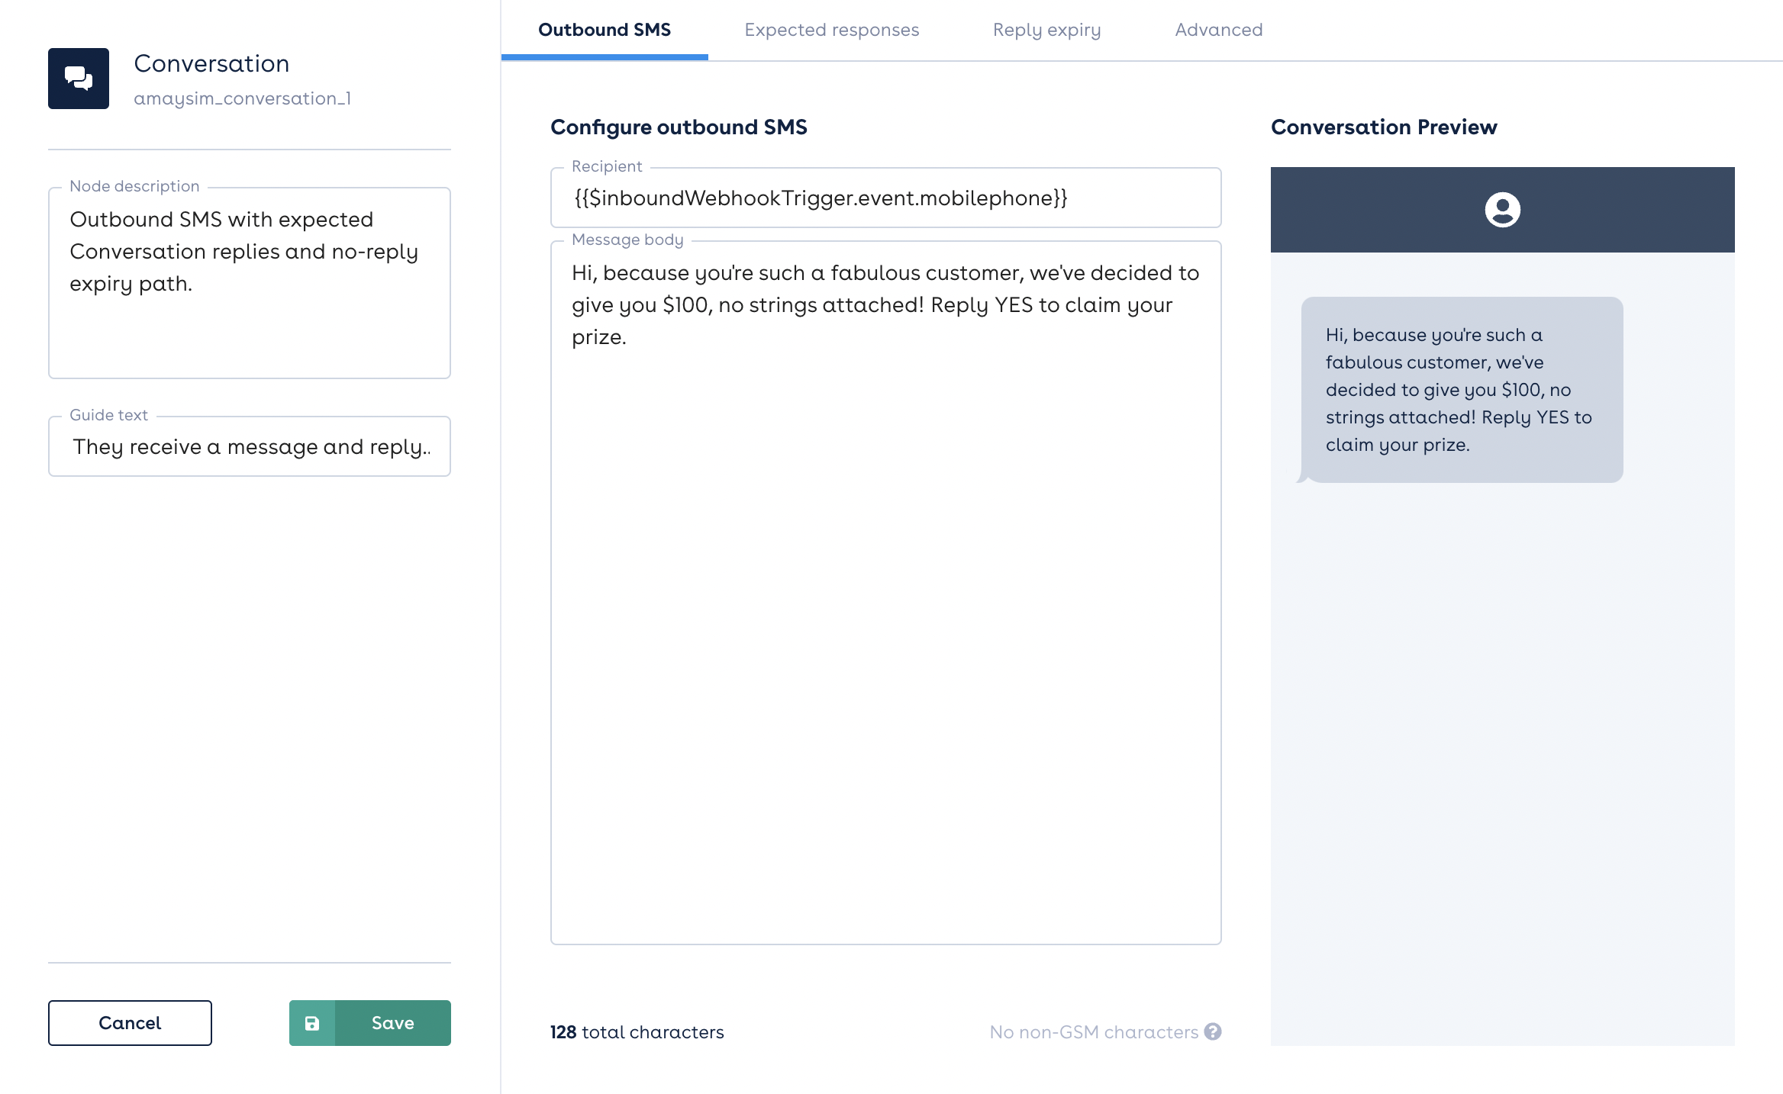The width and height of the screenshot is (1783, 1094).
Task: Click the 'Configure outbound SMS' heading
Action: 679,127
